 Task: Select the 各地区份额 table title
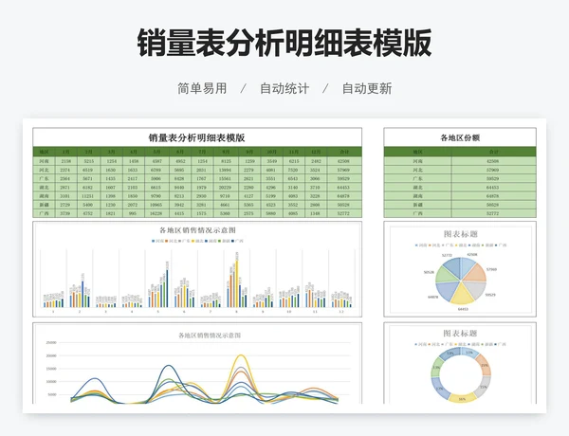[460, 137]
